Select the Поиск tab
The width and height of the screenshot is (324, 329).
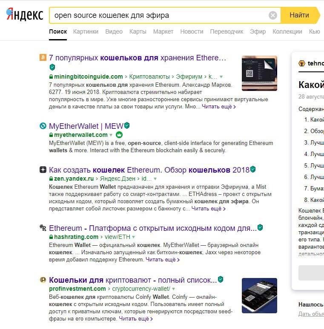coord(58,31)
